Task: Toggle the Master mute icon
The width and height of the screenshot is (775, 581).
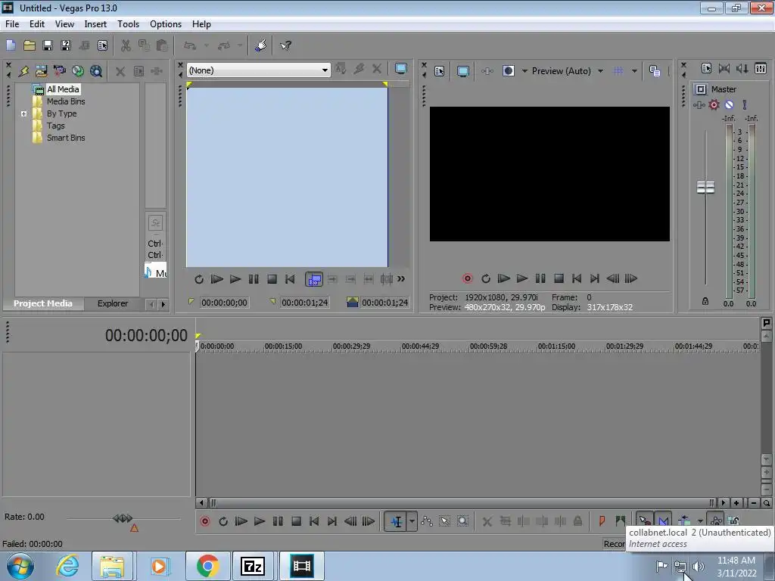Action: [729, 104]
